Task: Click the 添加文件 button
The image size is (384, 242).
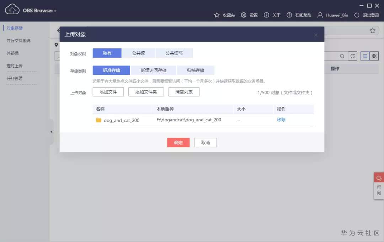Action: pyautogui.click(x=108, y=92)
